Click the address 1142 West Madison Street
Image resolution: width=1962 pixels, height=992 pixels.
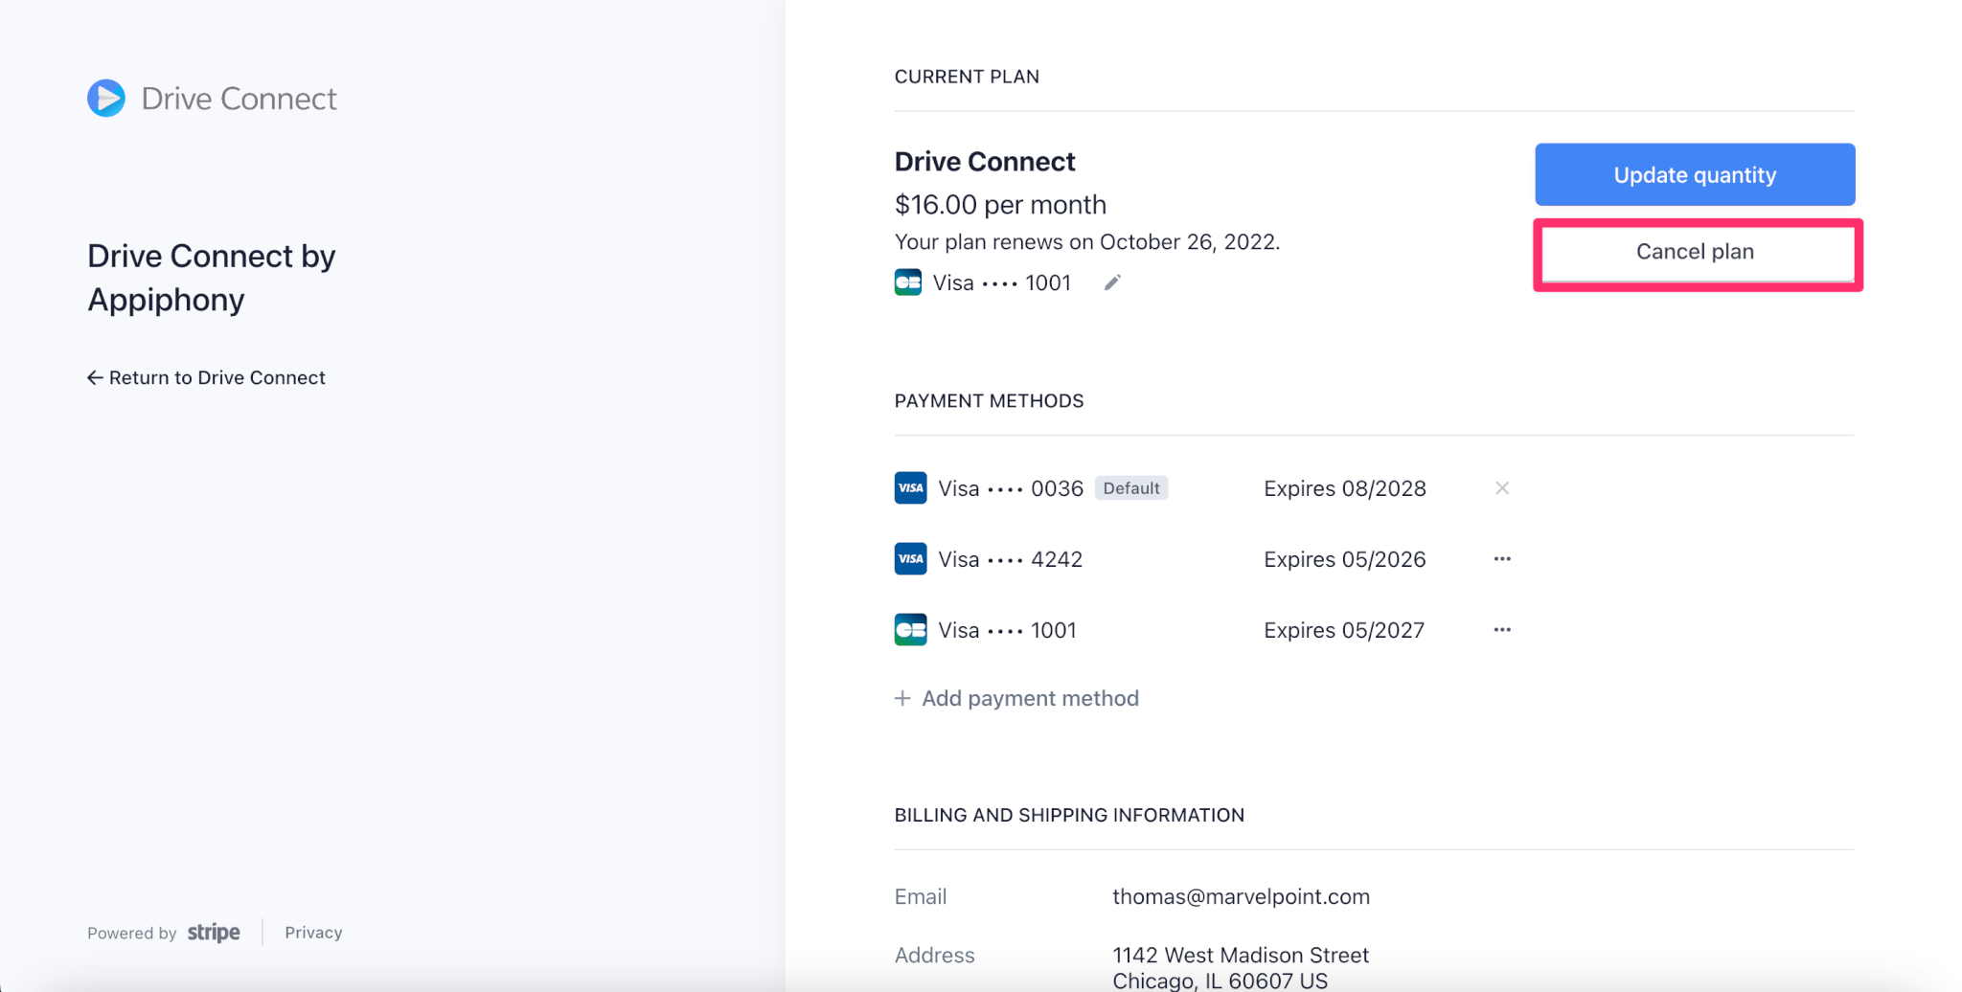[x=1241, y=955]
